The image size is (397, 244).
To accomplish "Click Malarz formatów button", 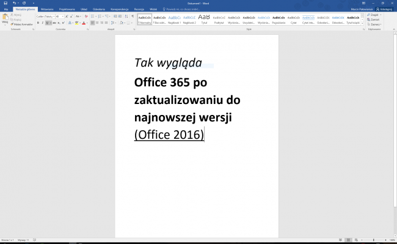I will (21, 24).
